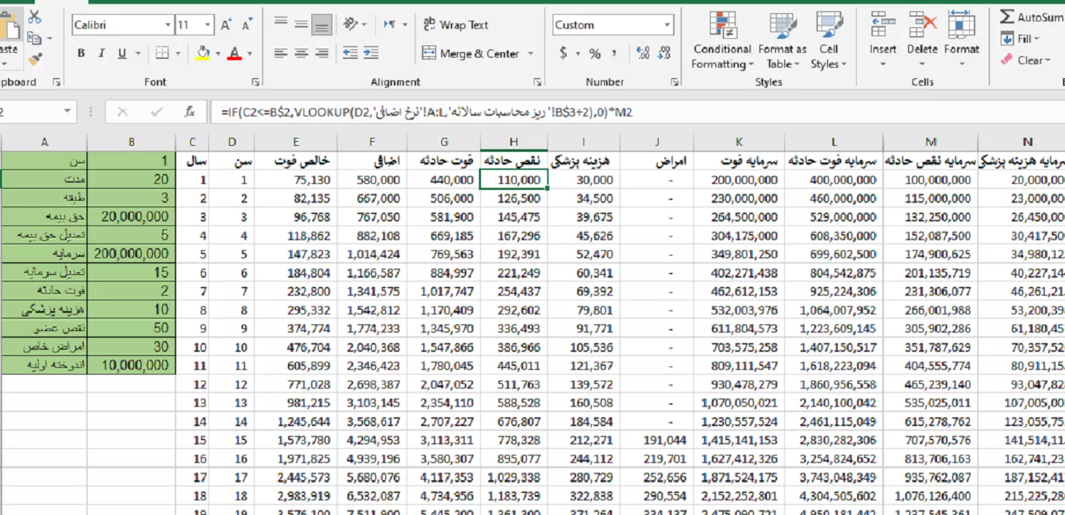The height and width of the screenshot is (515, 1065).
Task: Click the Borders icon
Action: click(162, 53)
